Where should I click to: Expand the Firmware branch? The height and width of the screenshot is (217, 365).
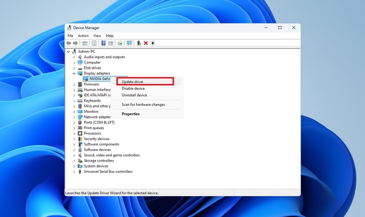pos(74,84)
